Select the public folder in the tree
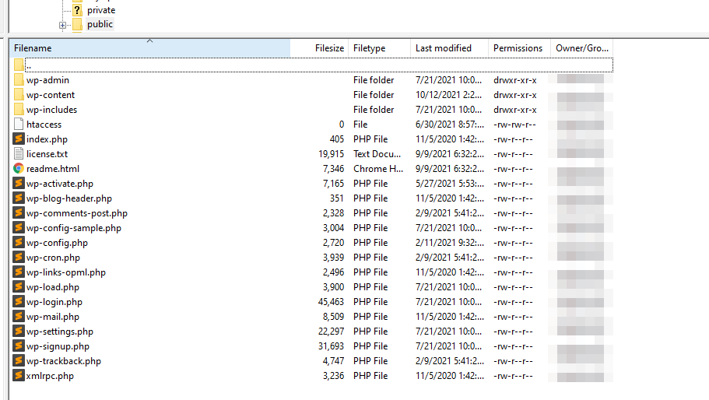Viewport: 709px width, 400px height. tap(100, 24)
